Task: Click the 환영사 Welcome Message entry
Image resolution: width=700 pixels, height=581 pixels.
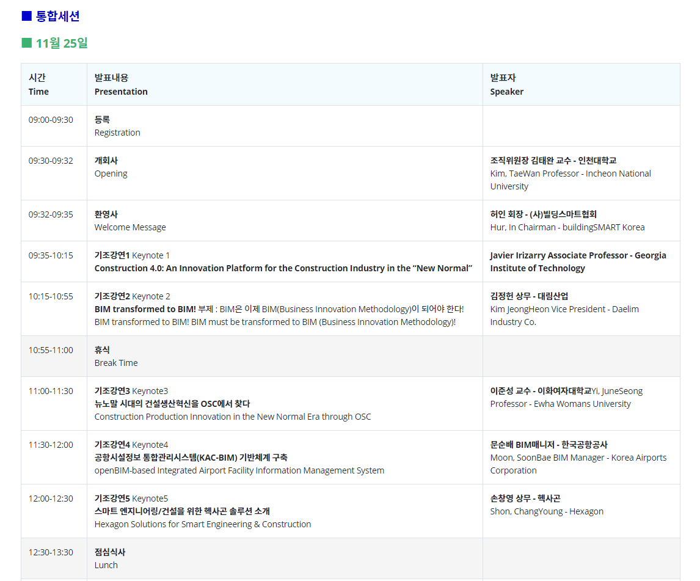Action: pyautogui.click(x=130, y=221)
